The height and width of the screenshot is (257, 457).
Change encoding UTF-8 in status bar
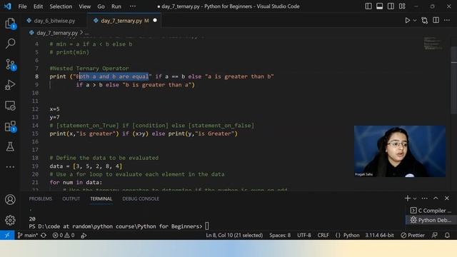[304, 235]
